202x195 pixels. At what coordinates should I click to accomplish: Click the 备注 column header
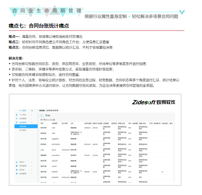171,123
